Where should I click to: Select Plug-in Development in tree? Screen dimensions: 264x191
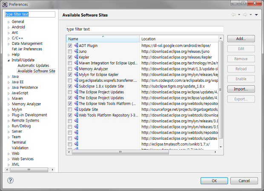click(x=29, y=115)
